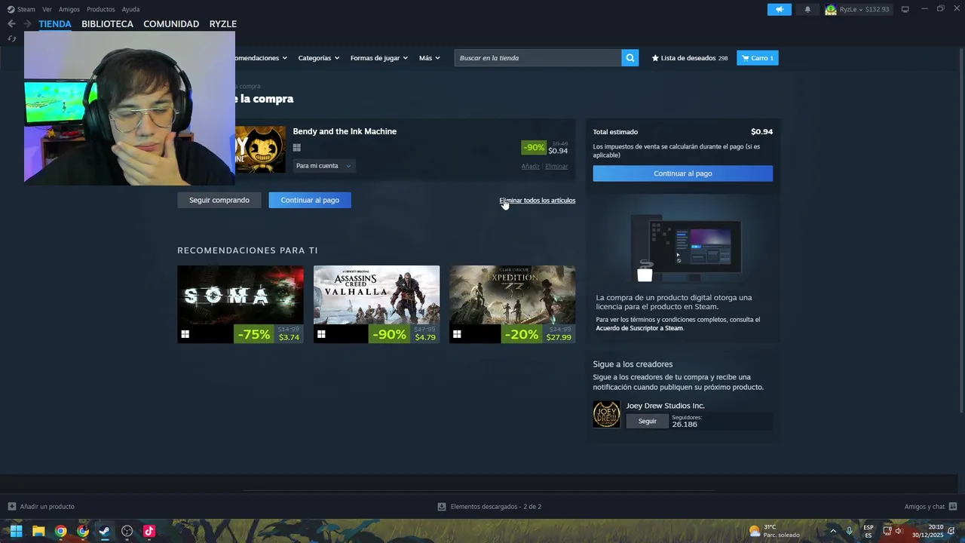
Task: Click Elementos descargados status text
Action: coord(496,507)
